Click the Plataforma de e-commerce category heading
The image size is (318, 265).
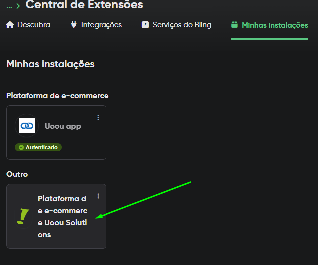[58, 96]
